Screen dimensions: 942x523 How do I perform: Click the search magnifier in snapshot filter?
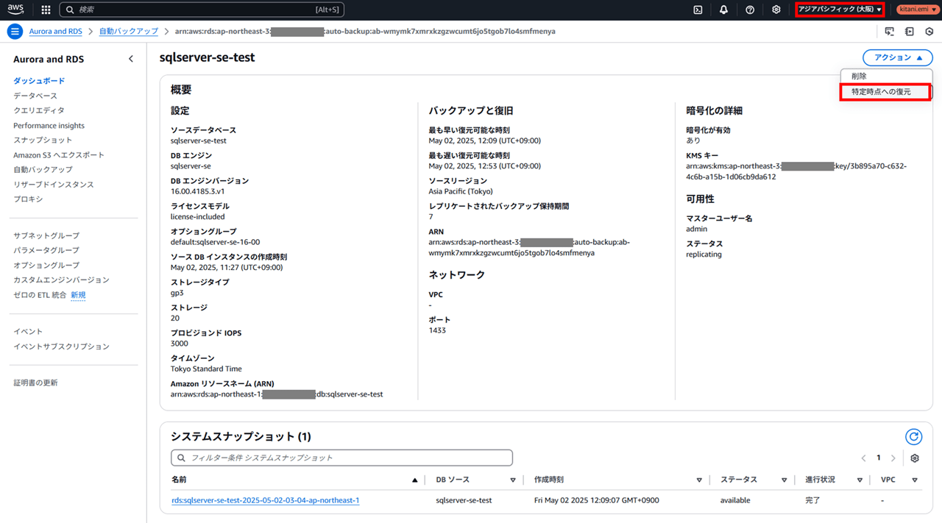pyautogui.click(x=180, y=458)
